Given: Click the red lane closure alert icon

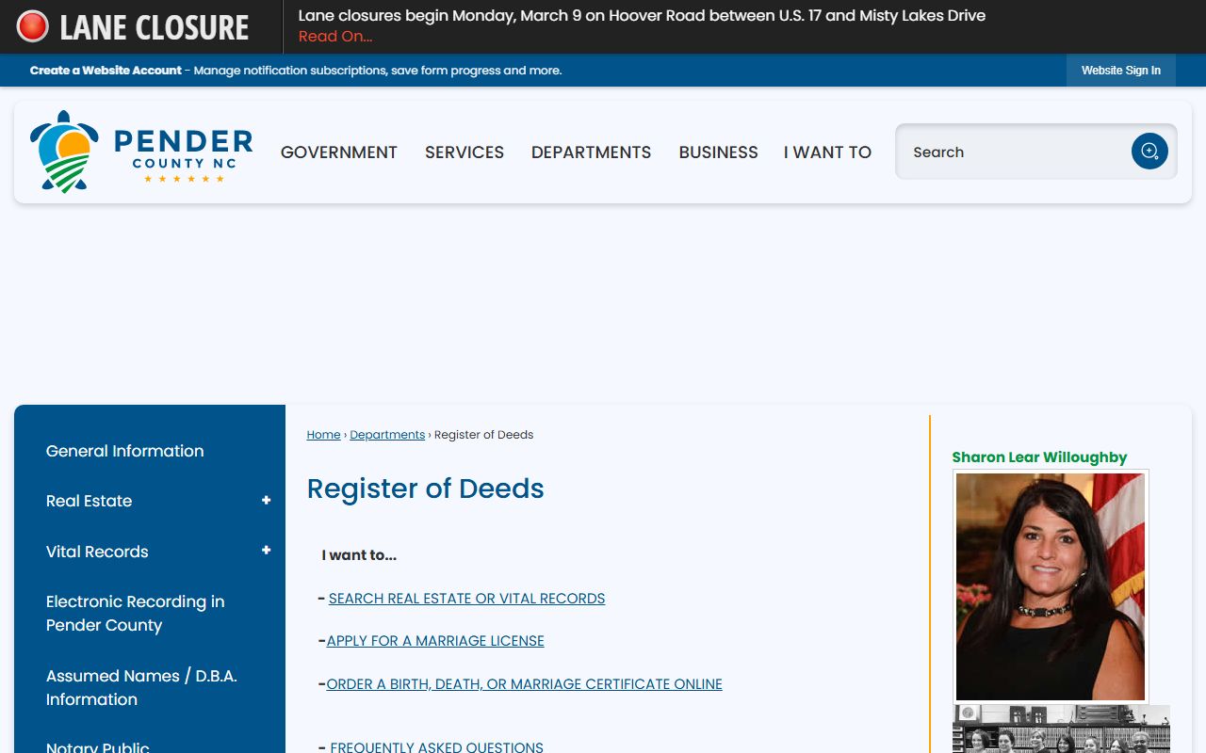Looking at the screenshot, I should pos(32,26).
